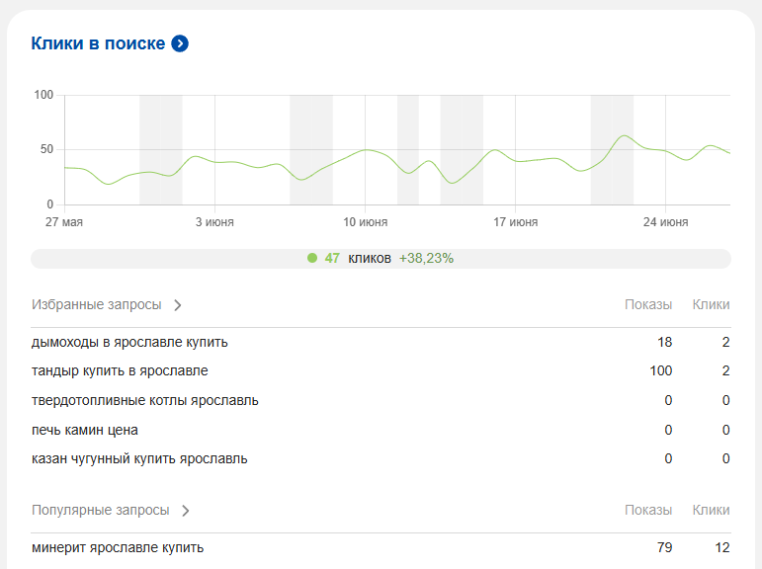Click the '24 июня' date marker on chart
The height and width of the screenshot is (569, 762).
click(666, 222)
